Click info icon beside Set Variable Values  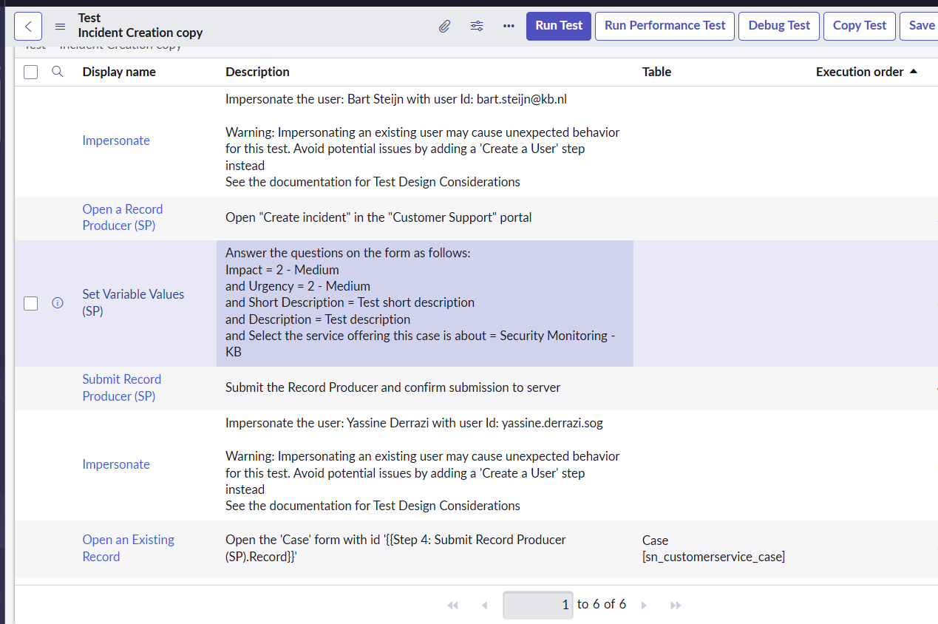pyautogui.click(x=58, y=303)
